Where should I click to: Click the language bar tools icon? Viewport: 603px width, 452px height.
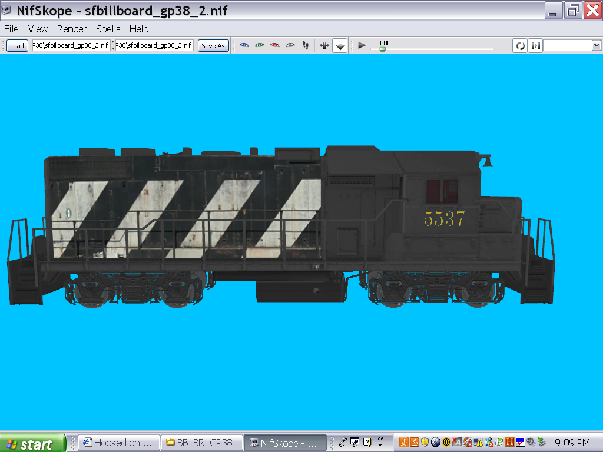click(354, 443)
